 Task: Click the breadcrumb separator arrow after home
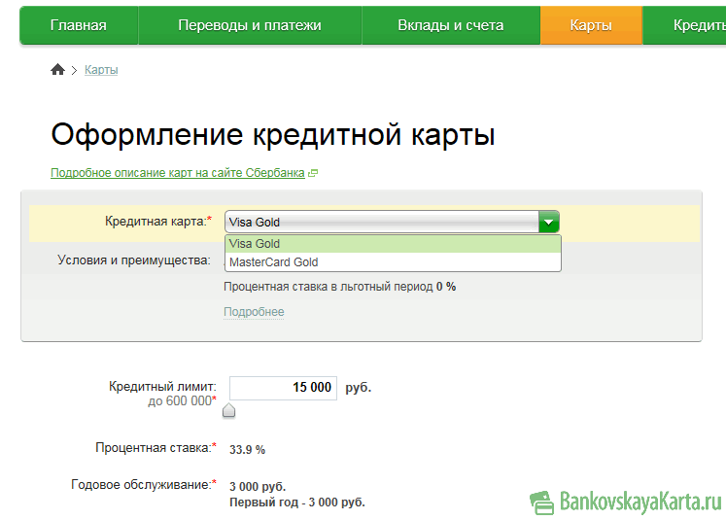point(74,71)
